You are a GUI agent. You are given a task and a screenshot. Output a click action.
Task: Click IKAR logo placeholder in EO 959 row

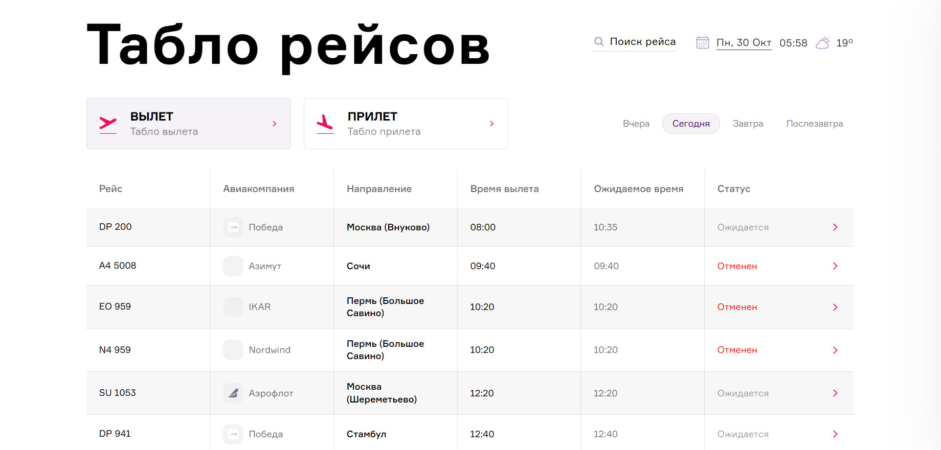pos(233,307)
